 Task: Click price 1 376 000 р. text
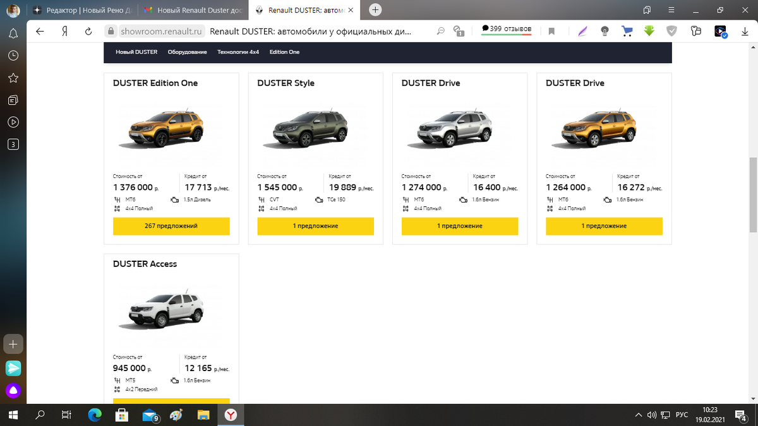(x=136, y=187)
